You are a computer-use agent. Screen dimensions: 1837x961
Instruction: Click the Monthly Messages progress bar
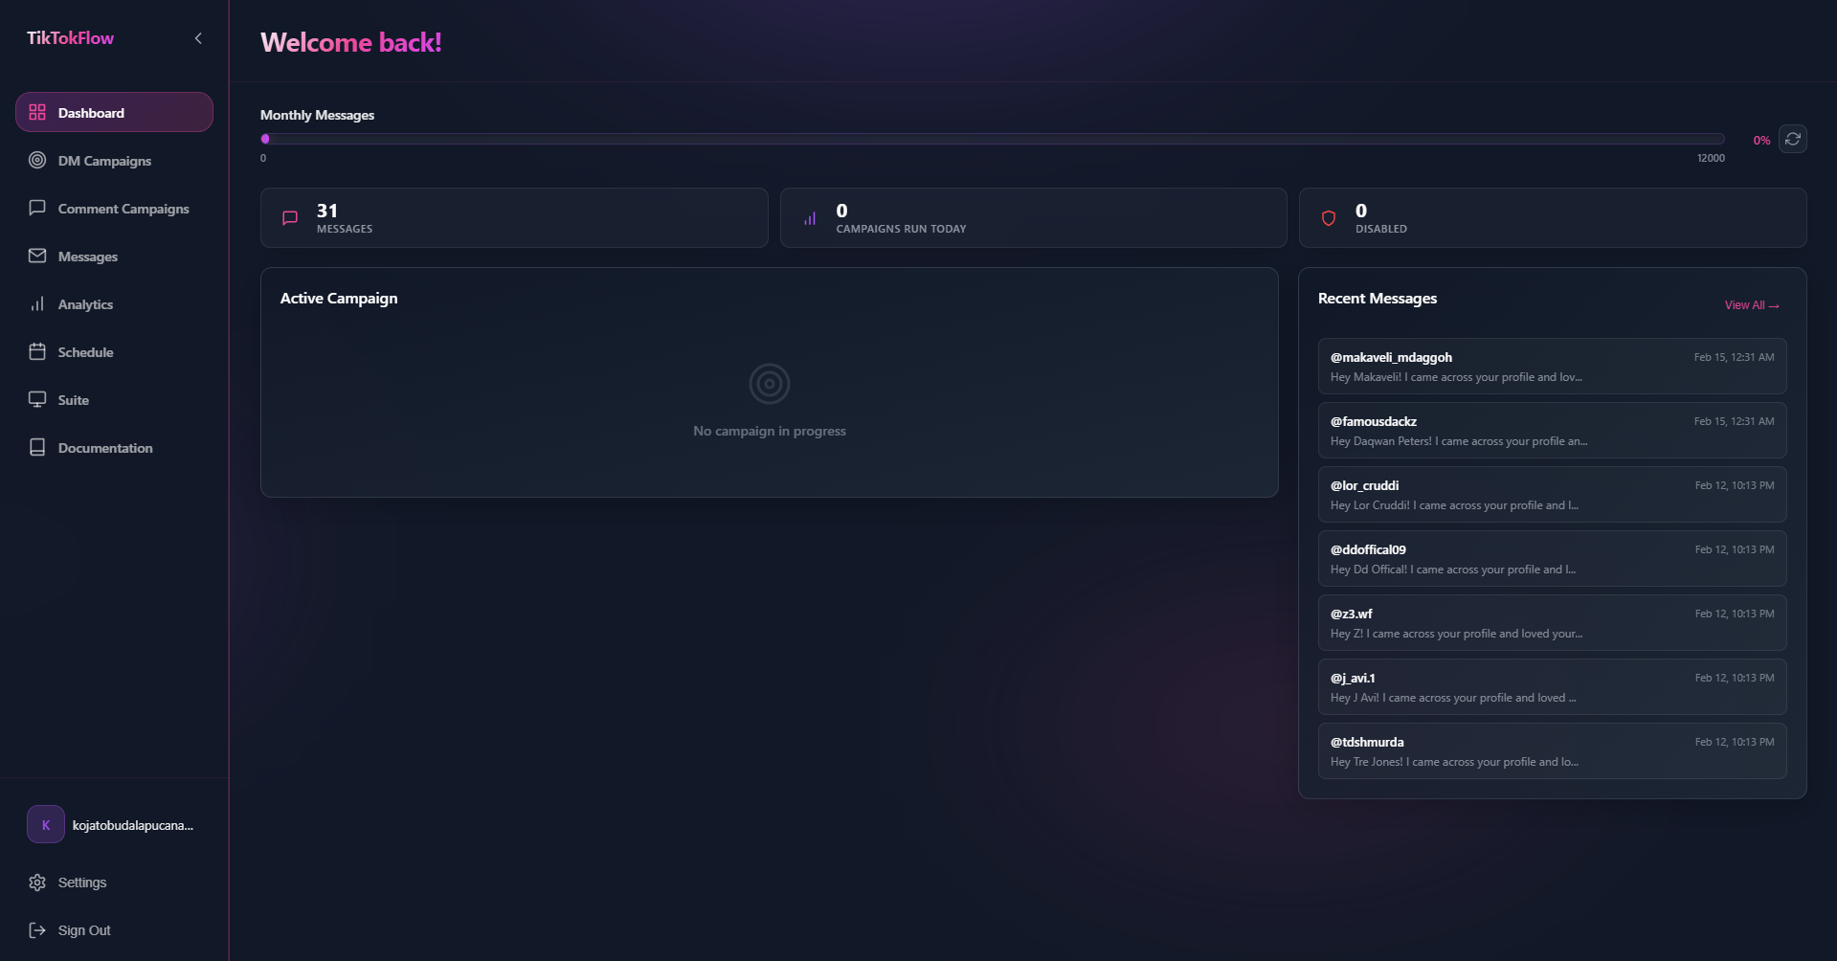click(992, 139)
